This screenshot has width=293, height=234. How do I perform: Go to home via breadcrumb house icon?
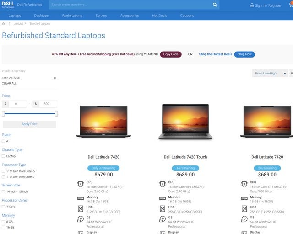3,24
